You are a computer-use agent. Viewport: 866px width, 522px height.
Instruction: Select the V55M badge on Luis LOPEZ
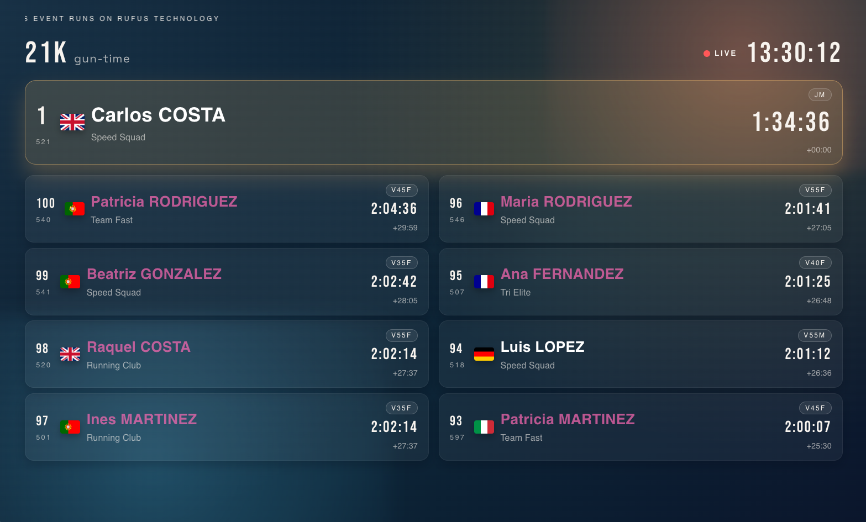click(814, 335)
